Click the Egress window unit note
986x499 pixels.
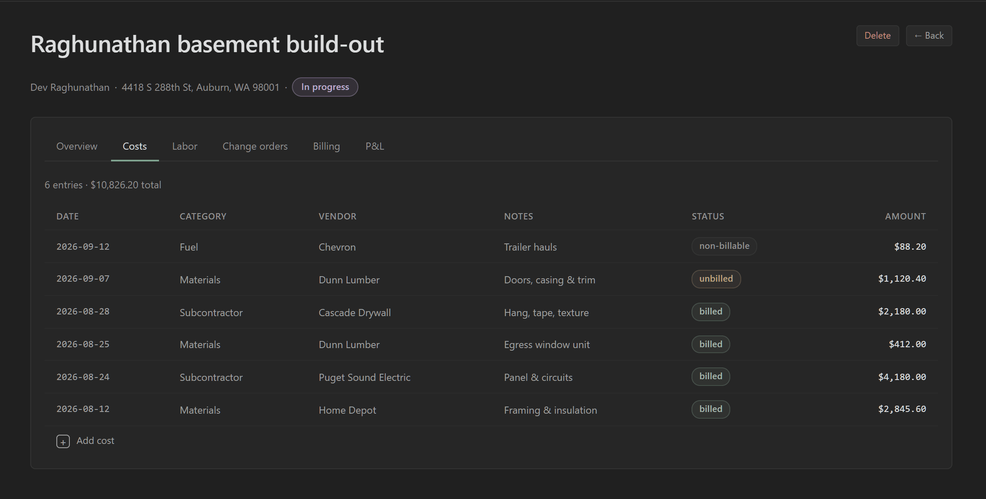(546, 345)
